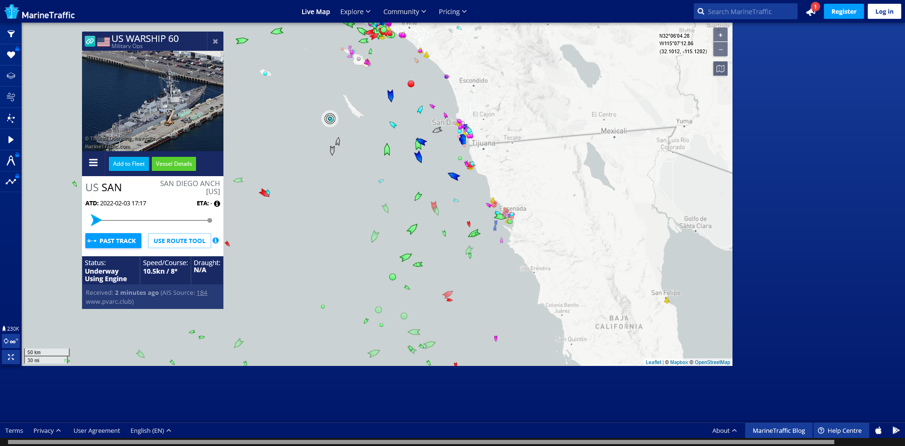905x446 pixels.
Task: Expand the Privacy footer menu
Action: pos(47,430)
